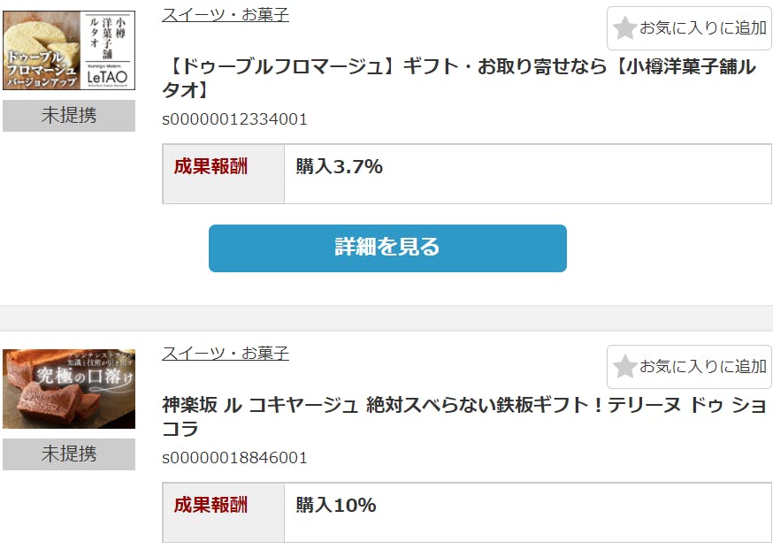Screen dimensions: 773x549
Task: Open スイーツ・お菓子 category link above ル コキヤージュ
Action: click(226, 353)
